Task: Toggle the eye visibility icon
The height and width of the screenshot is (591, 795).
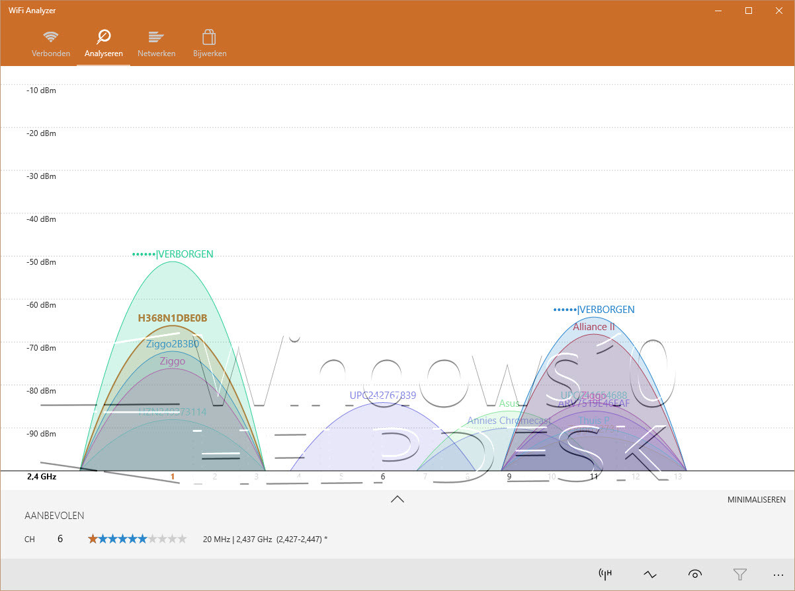Action: (x=694, y=574)
